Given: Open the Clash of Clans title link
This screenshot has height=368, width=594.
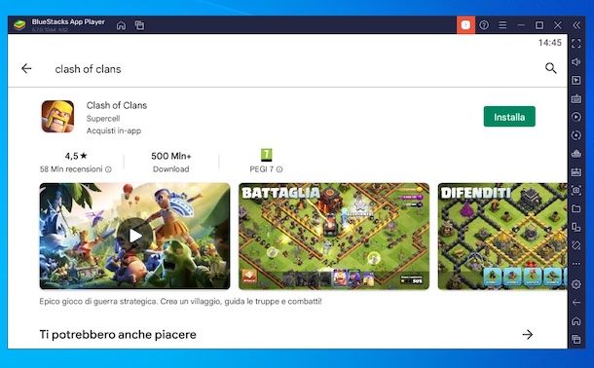Looking at the screenshot, I should 117,105.
